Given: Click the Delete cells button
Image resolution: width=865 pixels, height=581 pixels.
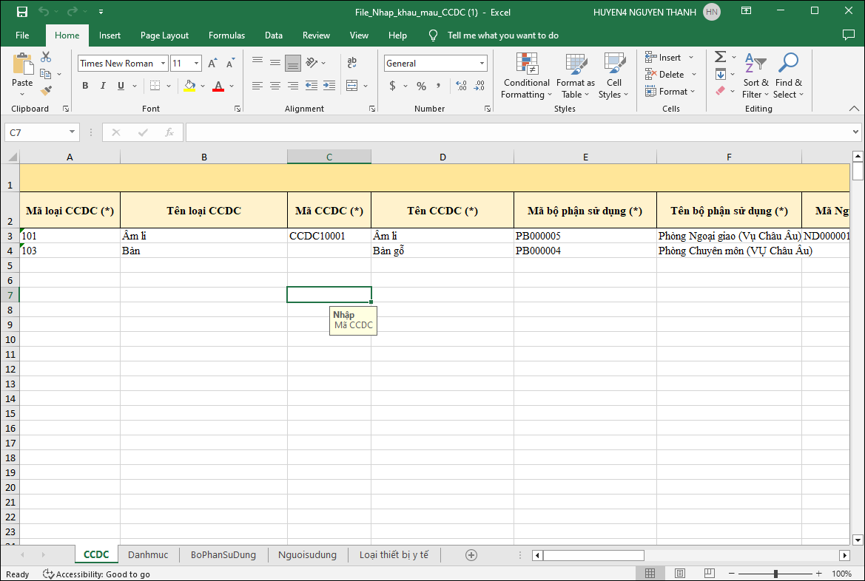Looking at the screenshot, I should click(x=671, y=74).
